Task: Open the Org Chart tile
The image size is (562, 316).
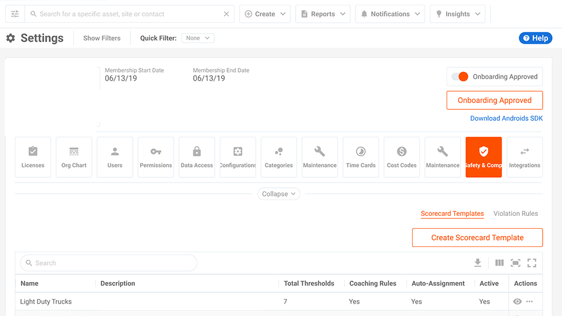Action: [74, 157]
